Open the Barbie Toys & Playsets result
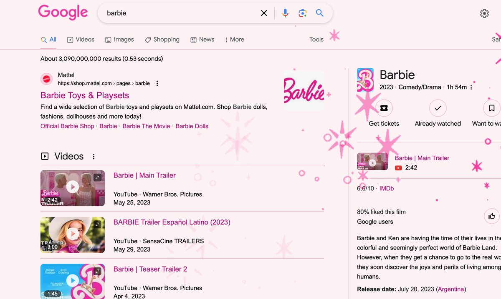The width and height of the screenshot is (501, 299). pos(85,95)
